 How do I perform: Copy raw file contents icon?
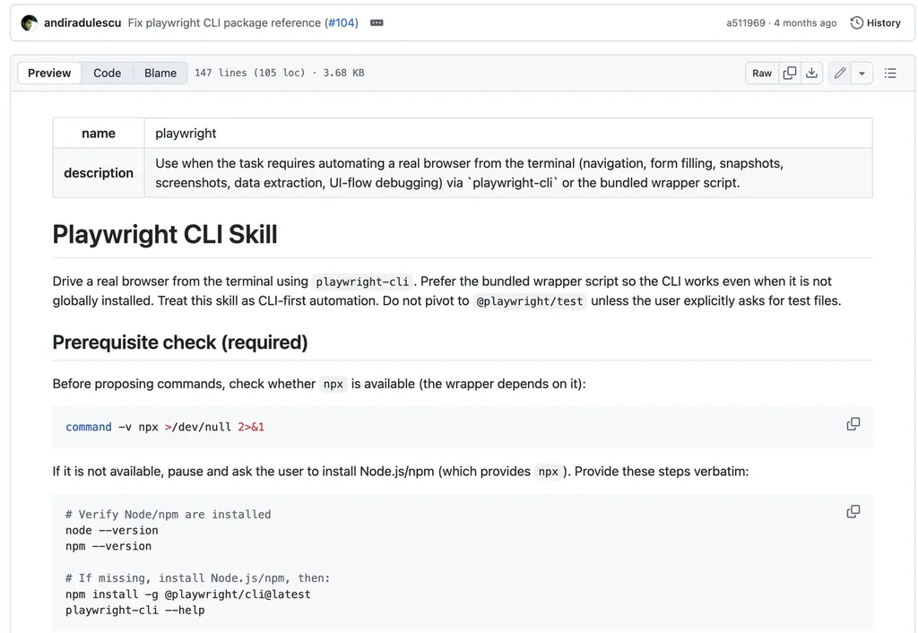click(x=790, y=74)
